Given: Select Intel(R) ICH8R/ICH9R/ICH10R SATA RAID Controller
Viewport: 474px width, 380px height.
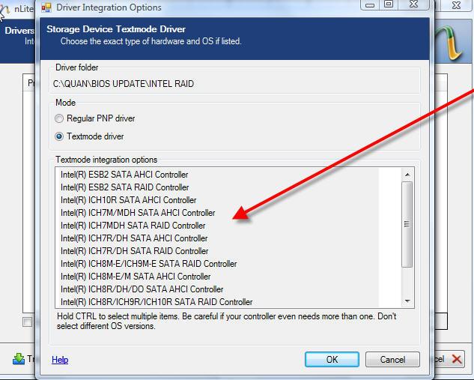Looking at the screenshot, I should click(216, 301).
